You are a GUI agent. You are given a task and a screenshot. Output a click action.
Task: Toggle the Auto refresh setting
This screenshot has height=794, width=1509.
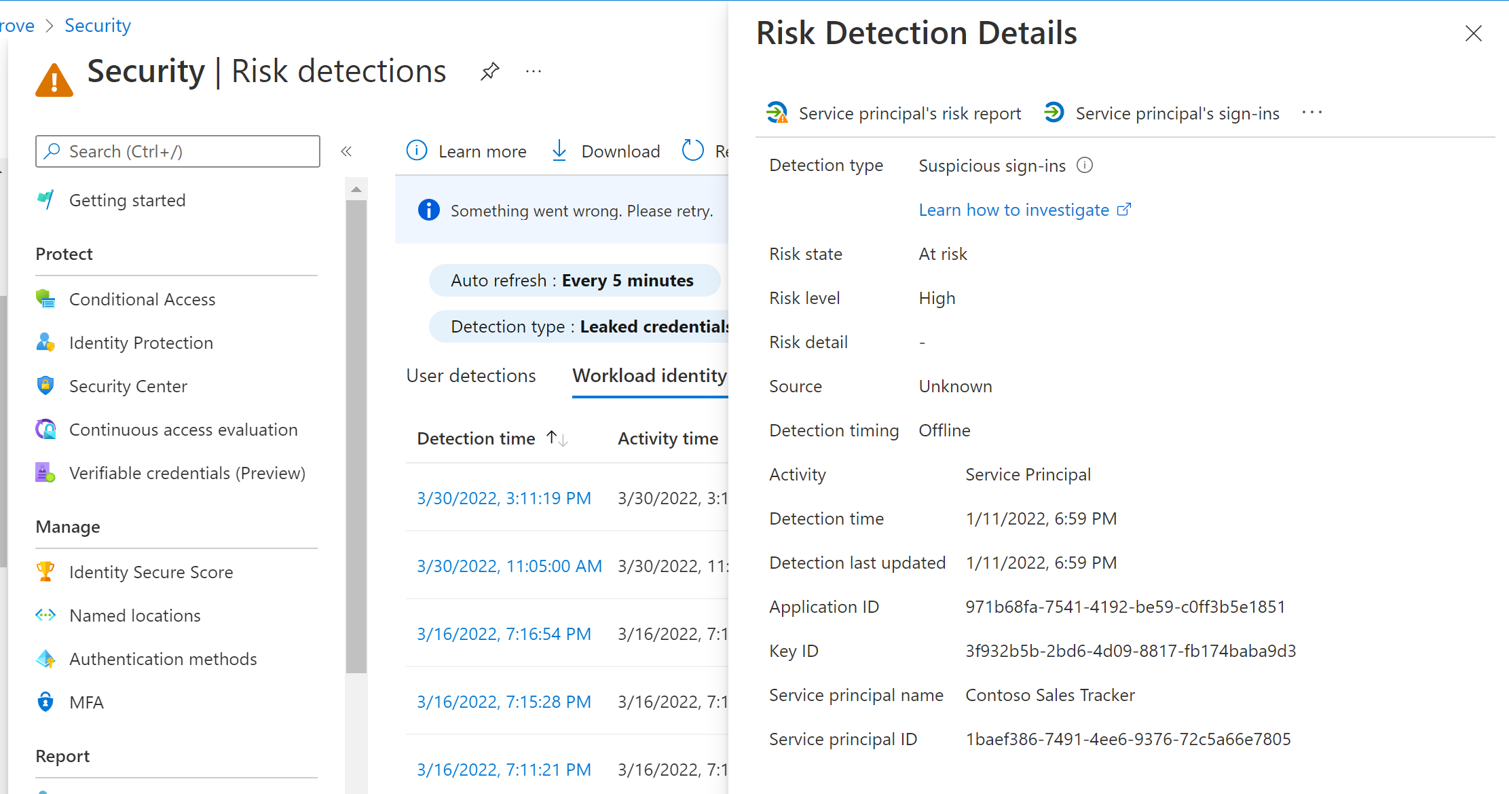pos(573,280)
